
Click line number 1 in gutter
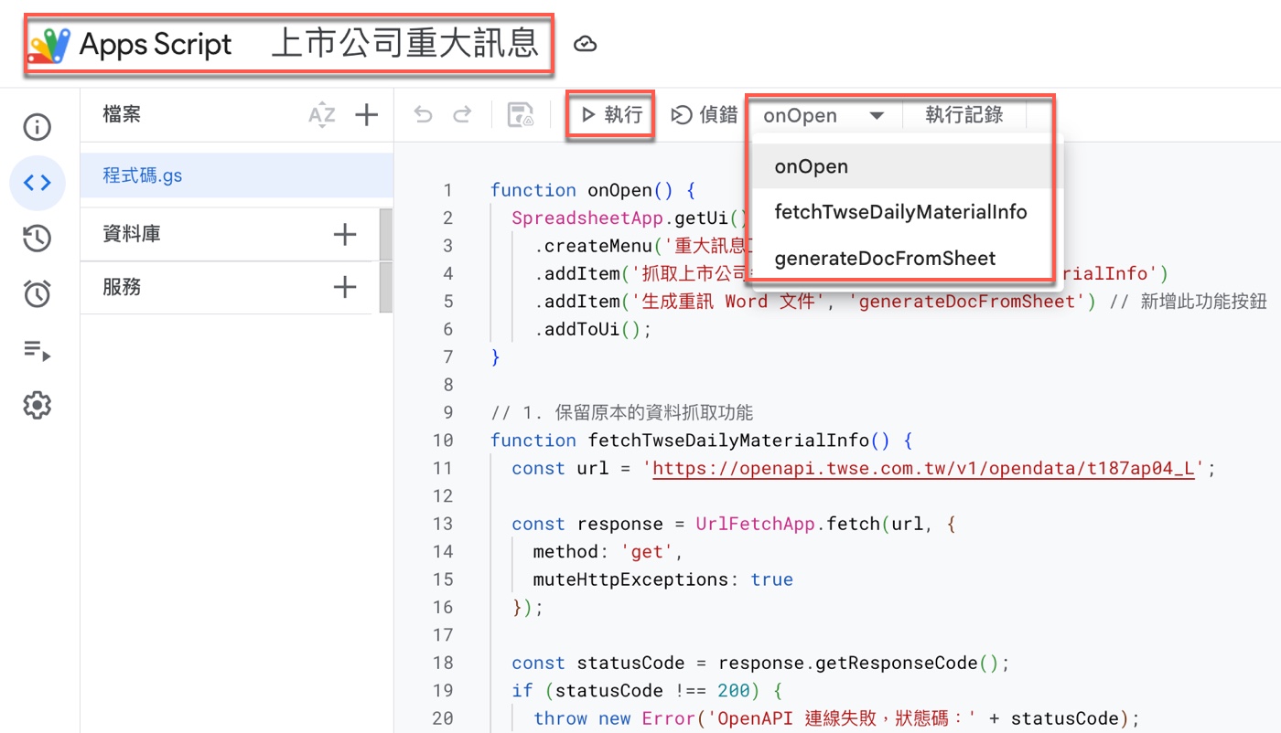pyautogui.click(x=447, y=190)
